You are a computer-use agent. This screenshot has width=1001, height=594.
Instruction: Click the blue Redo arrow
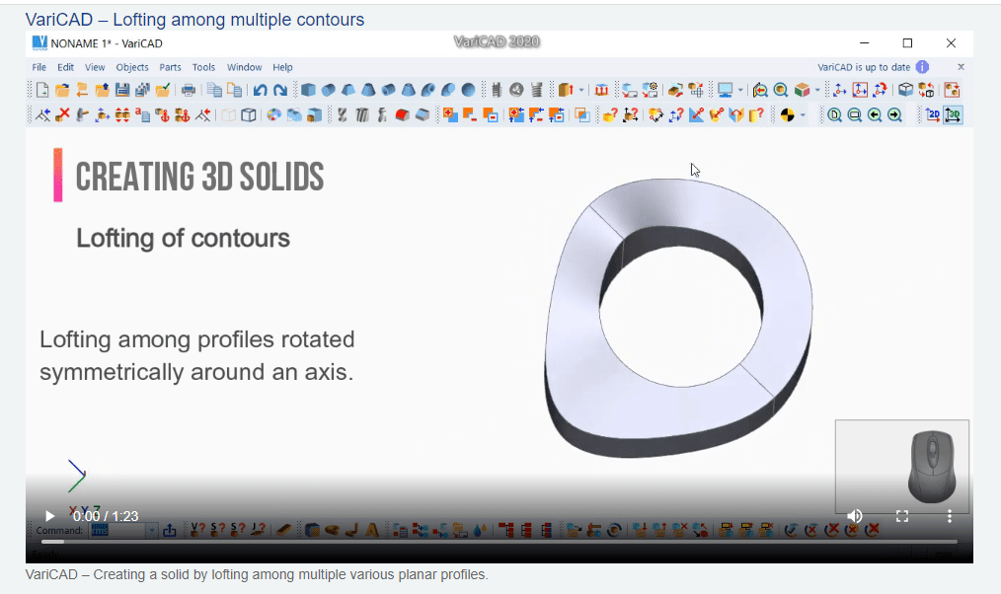click(x=280, y=90)
